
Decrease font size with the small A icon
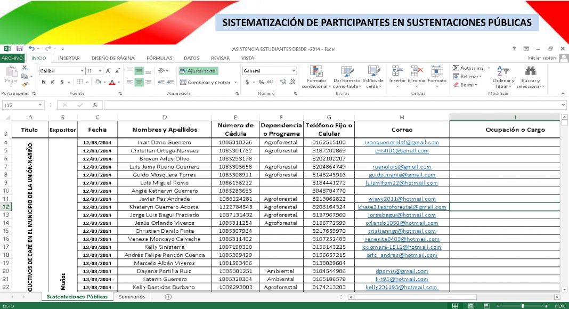[117, 71]
